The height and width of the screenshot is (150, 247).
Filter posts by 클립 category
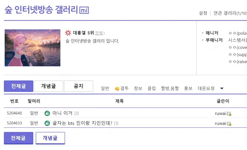click(151, 88)
